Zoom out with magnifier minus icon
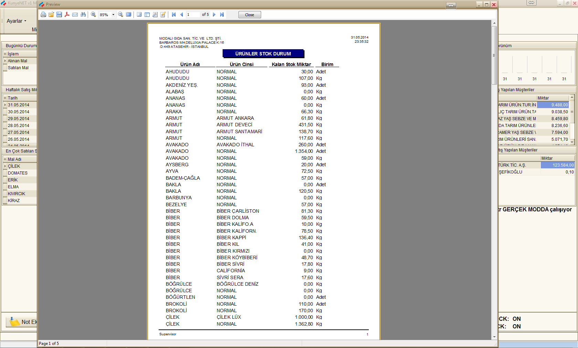The image size is (578, 348). 120,14
